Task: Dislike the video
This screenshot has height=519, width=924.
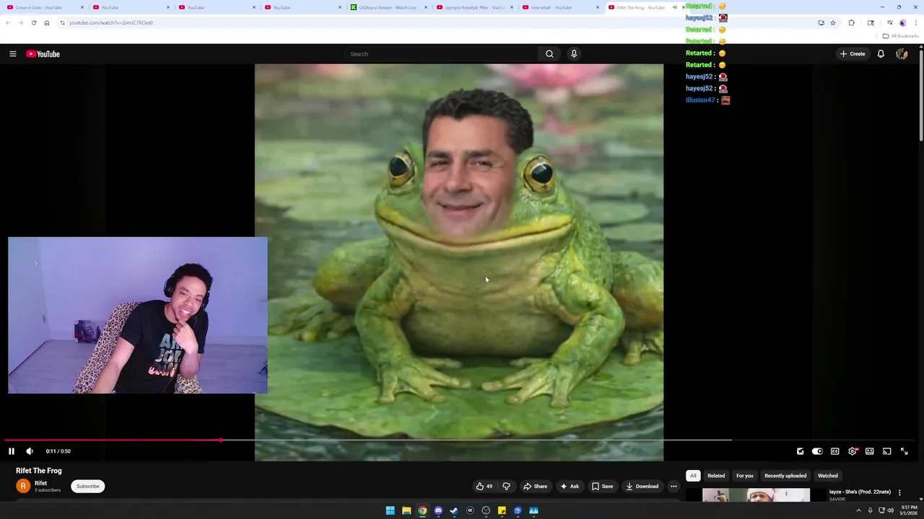Action: click(506, 487)
